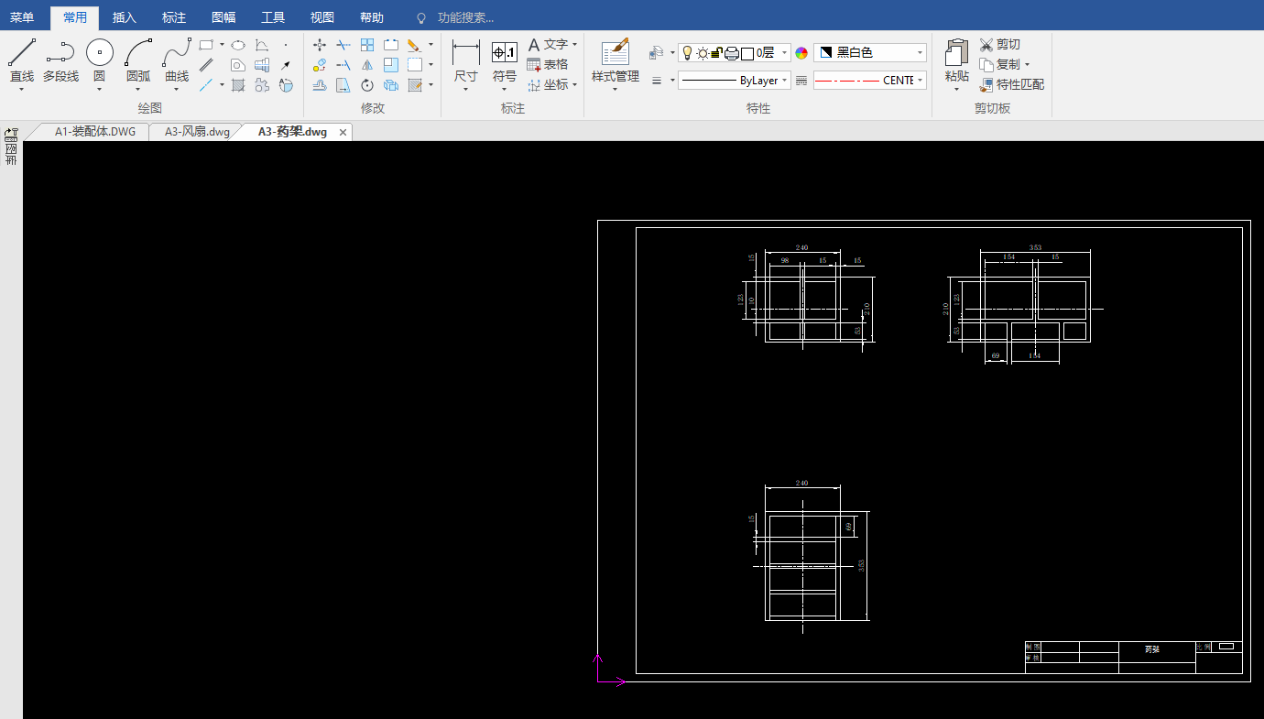Expand the 尺寸 dimension dropdown arrow
Image resolution: width=1264 pixels, height=719 pixels.
466,90
